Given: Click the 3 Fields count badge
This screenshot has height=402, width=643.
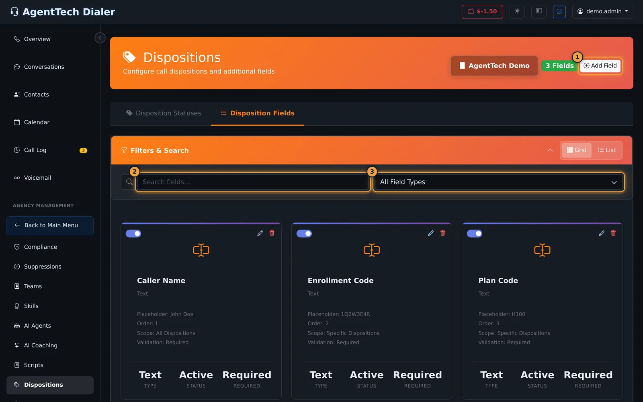Looking at the screenshot, I should pyautogui.click(x=559, y=66).
